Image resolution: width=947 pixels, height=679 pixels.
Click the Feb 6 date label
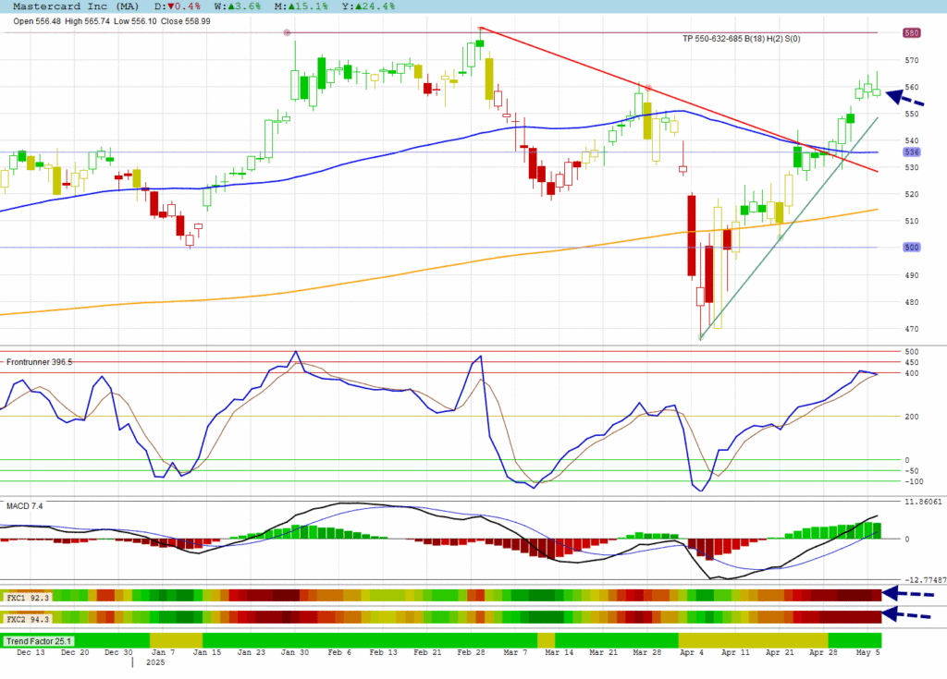coord(339,652)
